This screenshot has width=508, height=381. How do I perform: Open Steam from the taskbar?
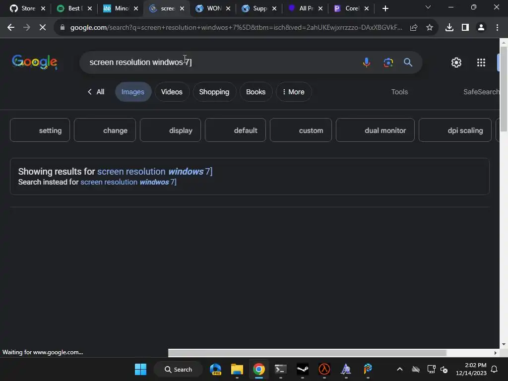coord(302,369)
